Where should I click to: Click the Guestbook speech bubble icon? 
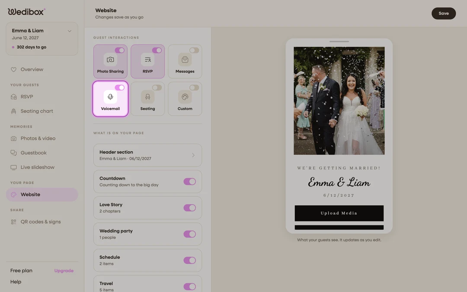(14, 153)
